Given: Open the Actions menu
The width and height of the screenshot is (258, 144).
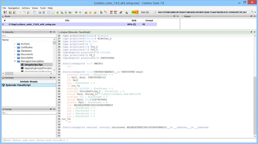Looking at the screenshot, I should 26,8.
